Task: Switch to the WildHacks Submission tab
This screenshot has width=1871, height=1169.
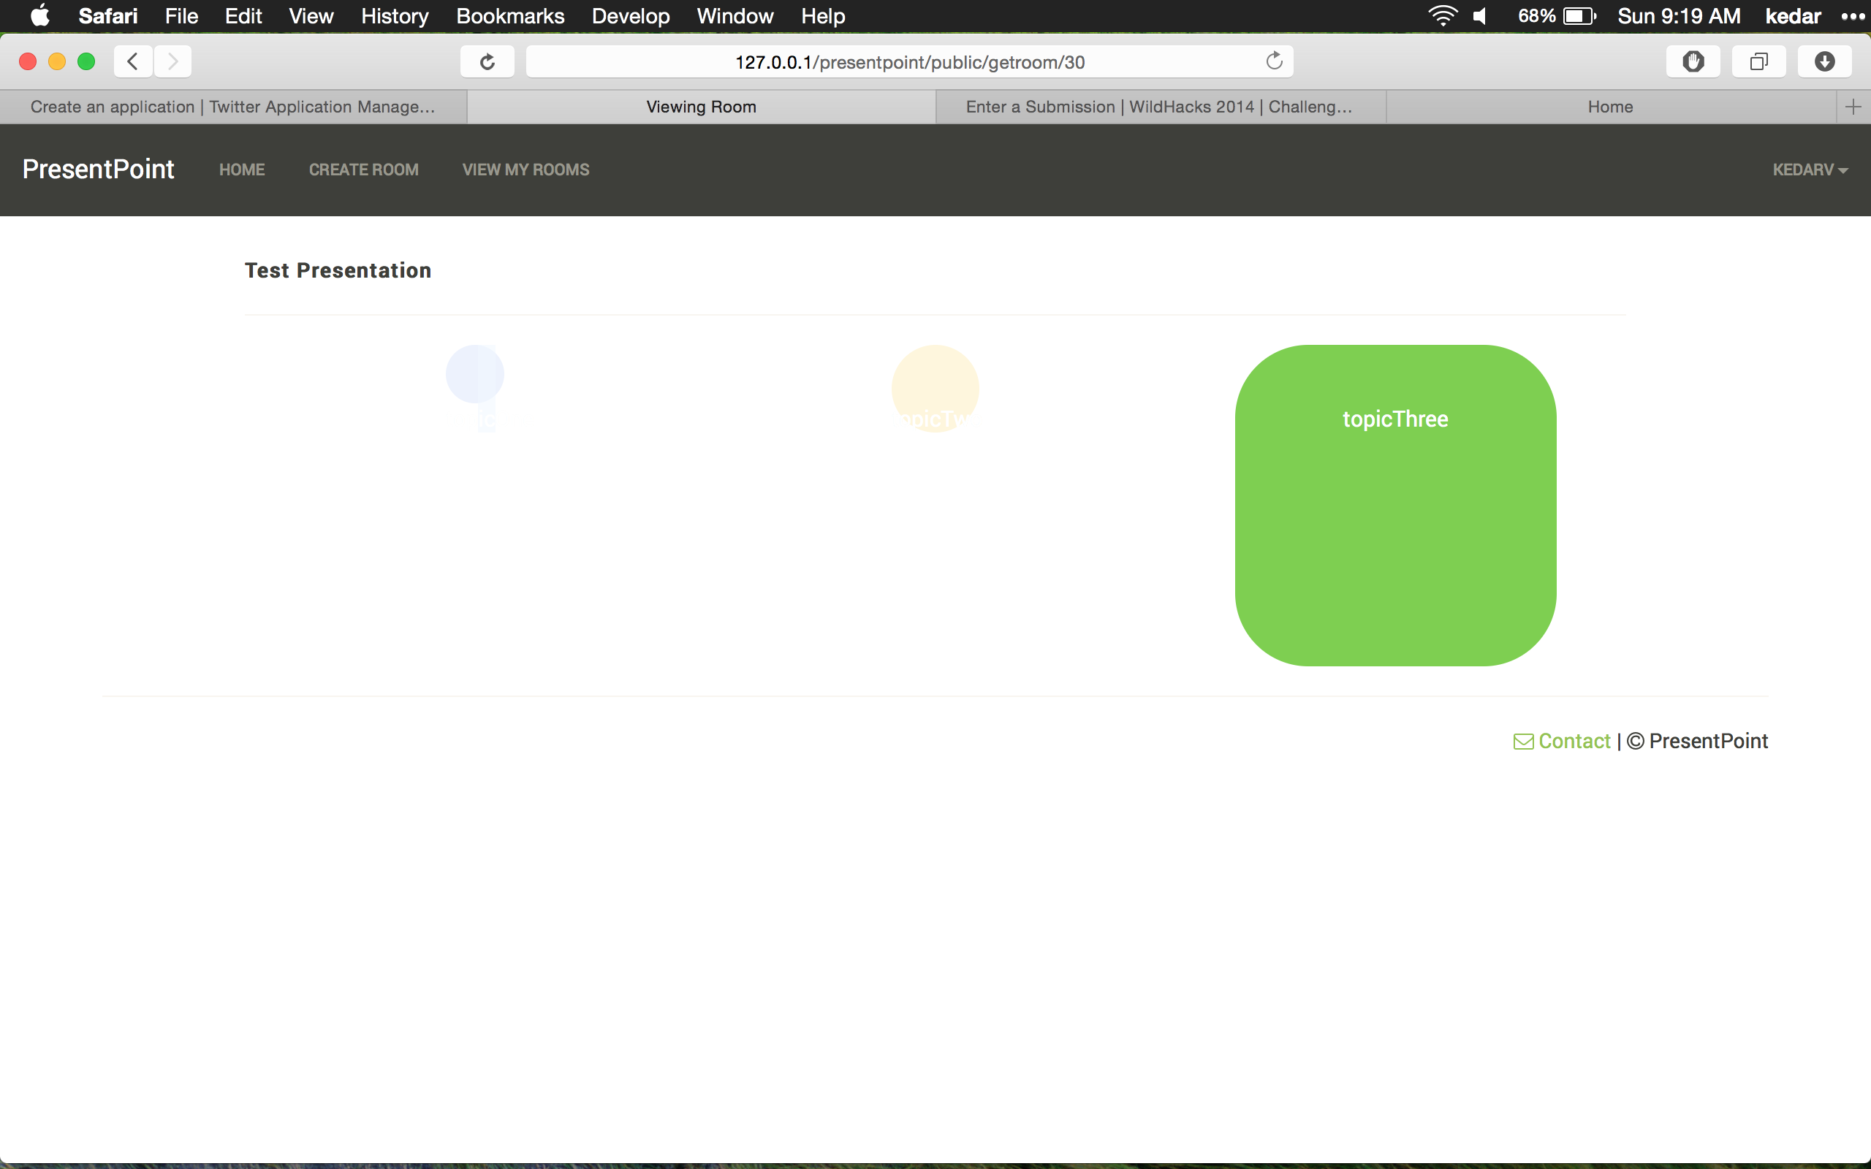Action: [1159, 107]
